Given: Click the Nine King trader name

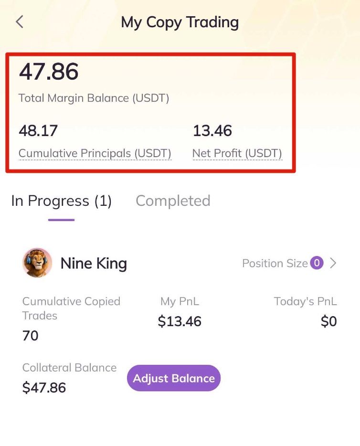Looking at the screenshot, I should click(94, 264).
